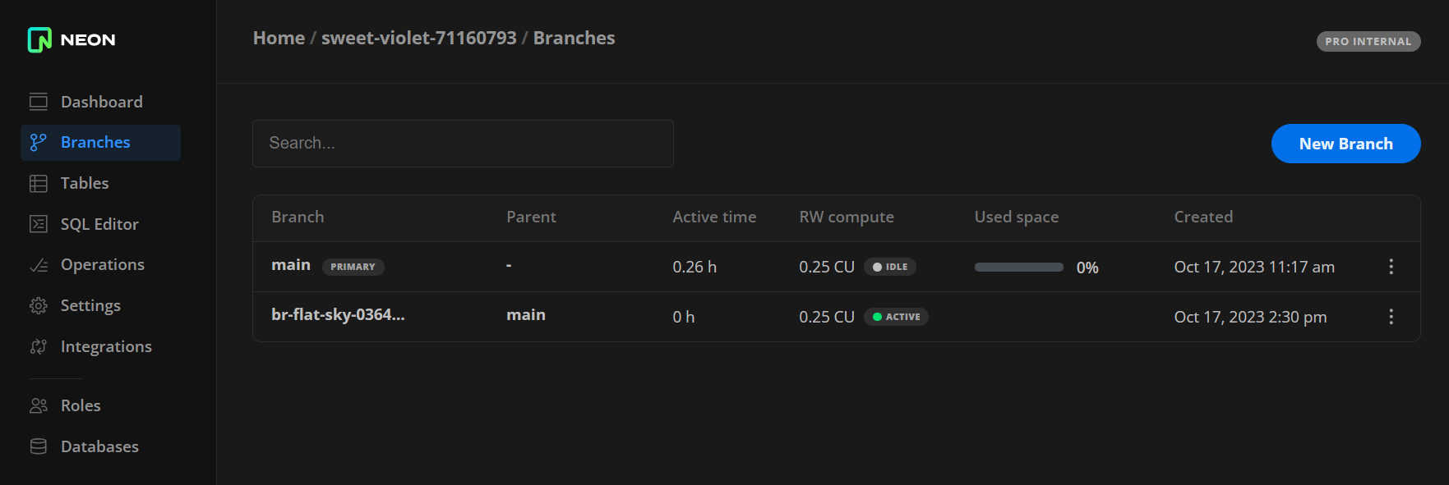Click the Tables grid icon

pos(39,184)
